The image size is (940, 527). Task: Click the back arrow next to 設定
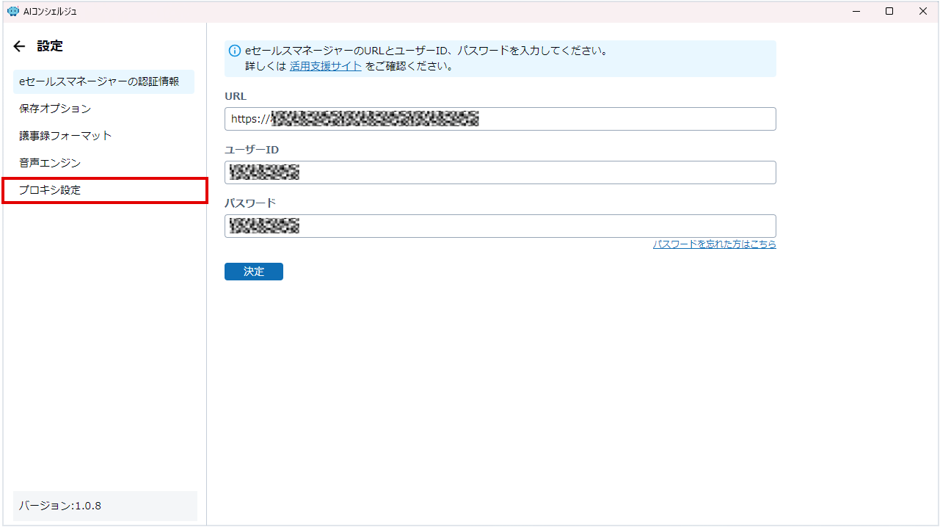[19, 46]
